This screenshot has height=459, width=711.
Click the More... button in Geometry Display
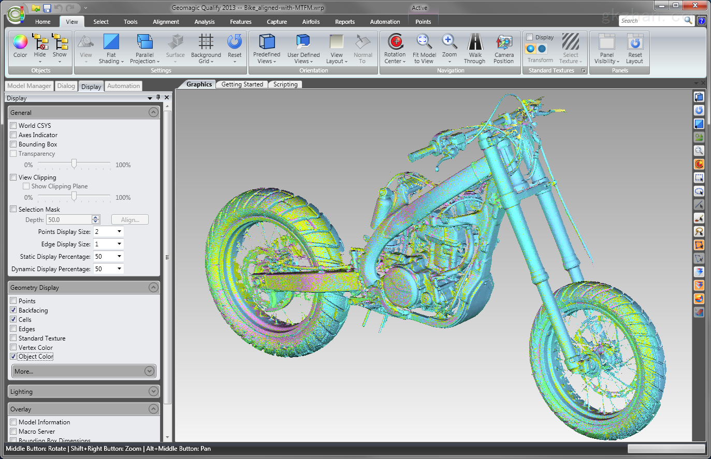click(x=83, y=371)
